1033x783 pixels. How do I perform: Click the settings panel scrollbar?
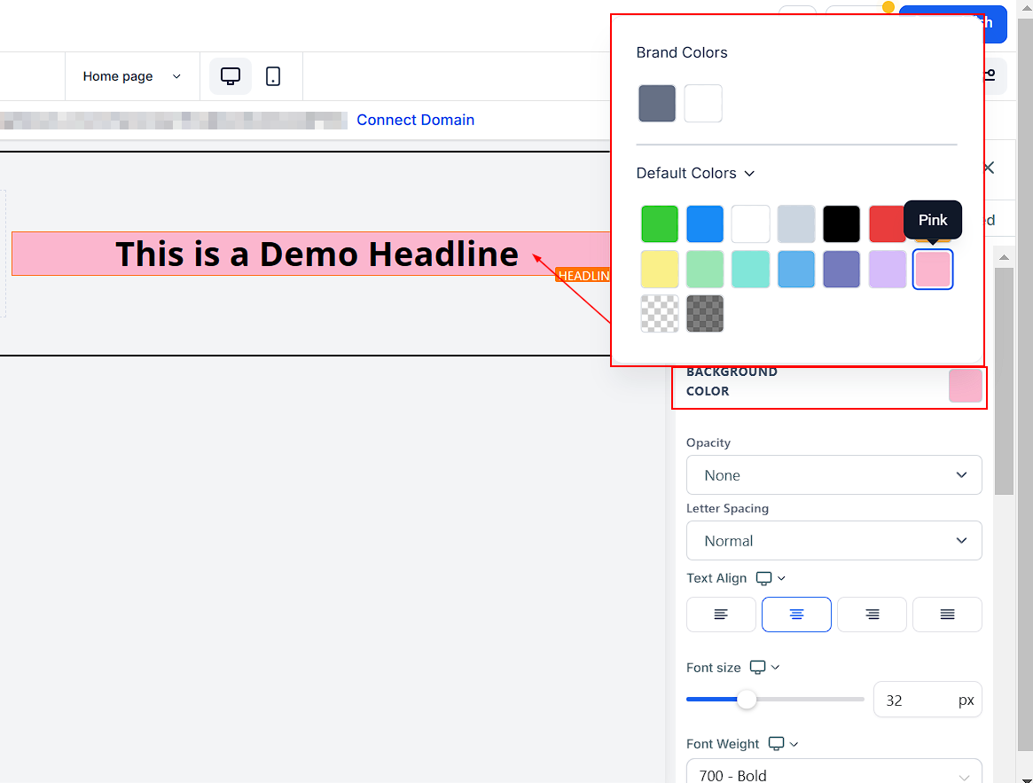click(1004, 382)
